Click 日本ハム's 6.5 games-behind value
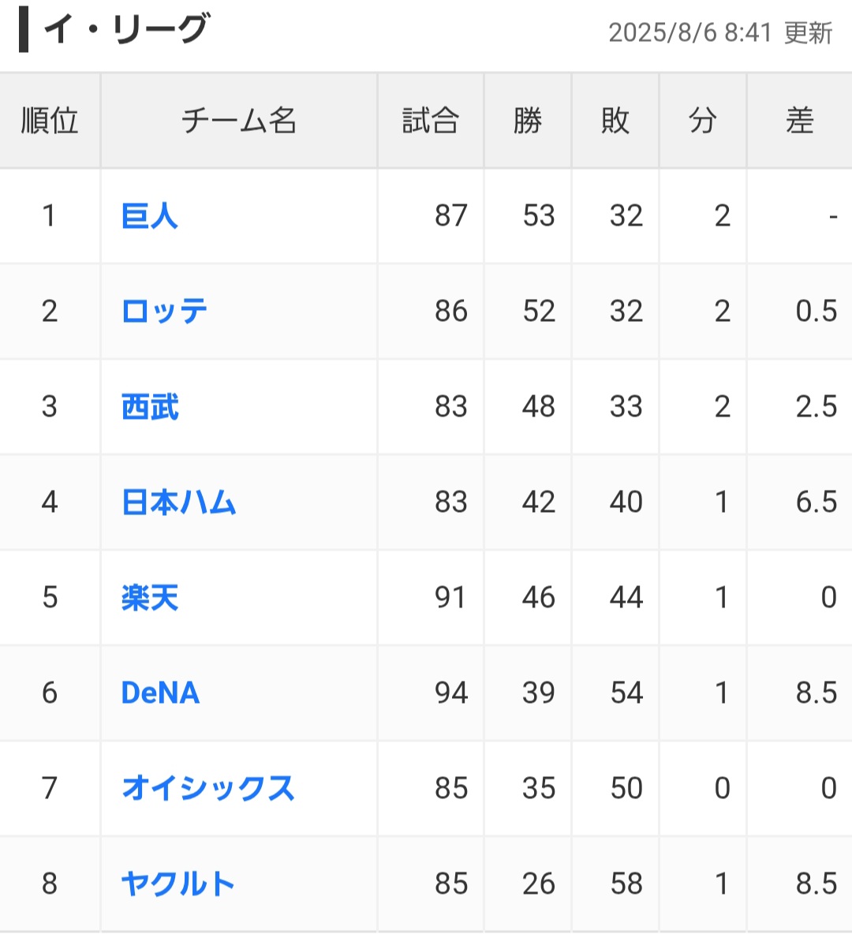 [x=816, y=502]
